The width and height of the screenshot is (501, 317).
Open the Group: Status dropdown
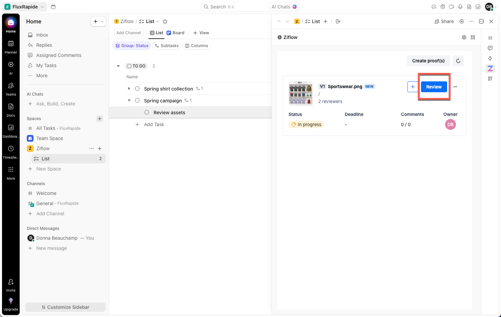(x=132, y=46)
